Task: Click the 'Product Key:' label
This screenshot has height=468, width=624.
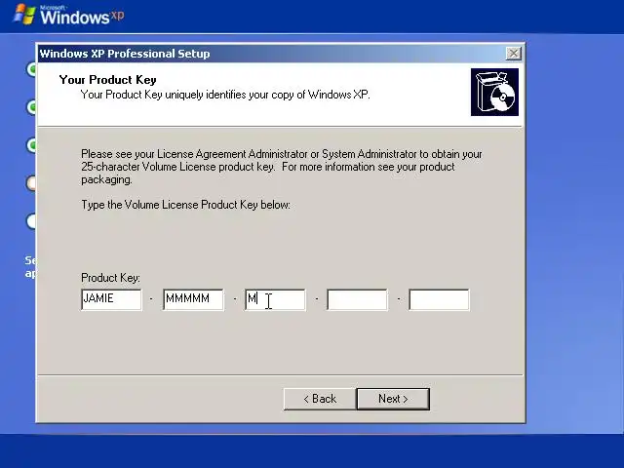Action: pyautogui.click(x=110, y=277)
